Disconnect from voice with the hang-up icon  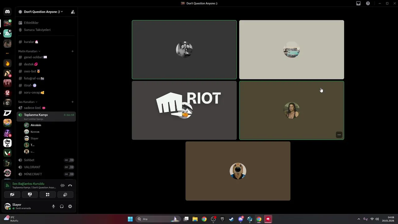[70, 185]
